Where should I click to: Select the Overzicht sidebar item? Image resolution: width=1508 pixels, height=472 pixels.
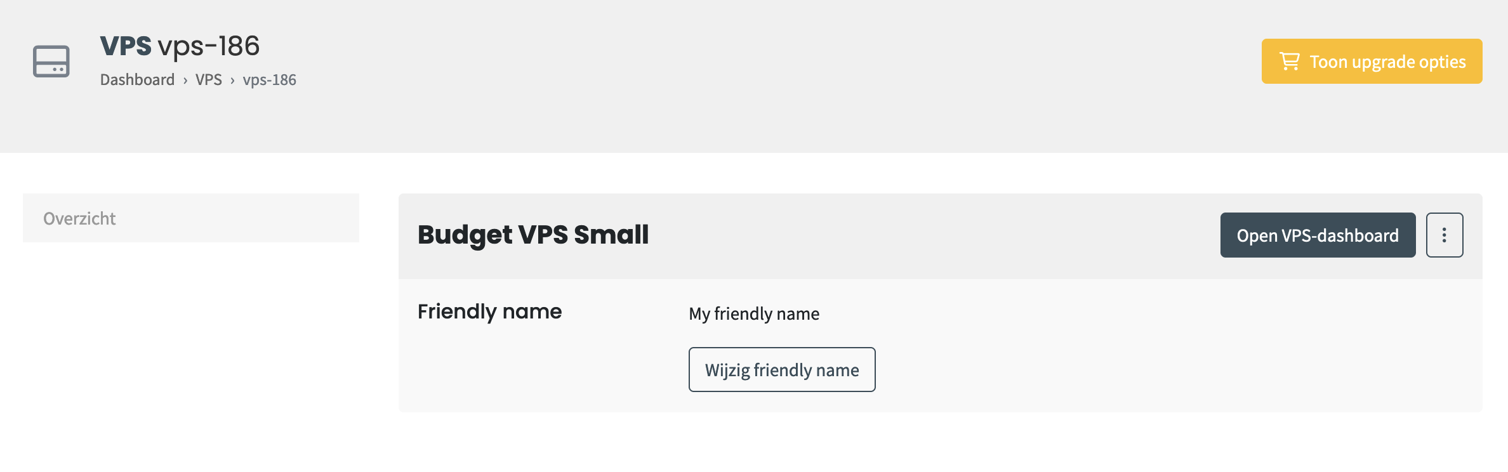tap(79, 219)
